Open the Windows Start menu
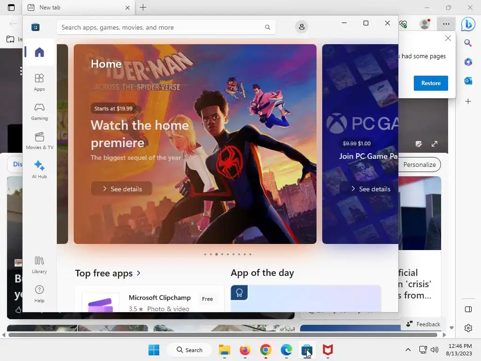The image size is (481, 361). [154, 350]
